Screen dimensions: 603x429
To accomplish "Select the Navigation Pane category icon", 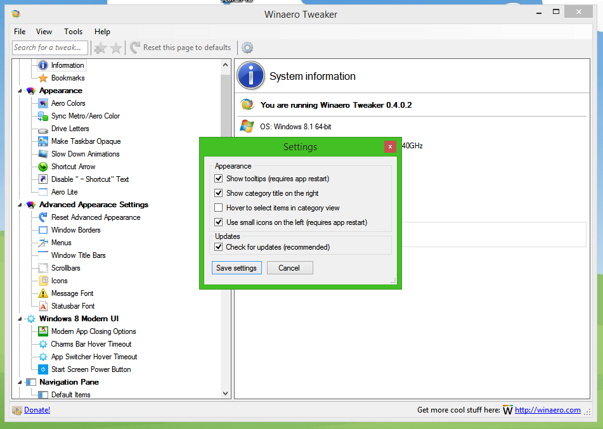I will coord(31,383).
